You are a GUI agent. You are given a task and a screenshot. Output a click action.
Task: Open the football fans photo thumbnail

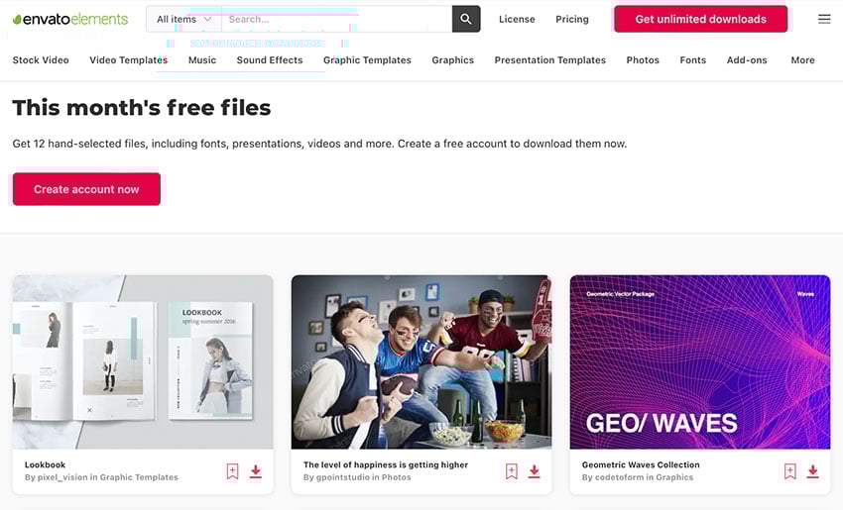tap(421, 361)
